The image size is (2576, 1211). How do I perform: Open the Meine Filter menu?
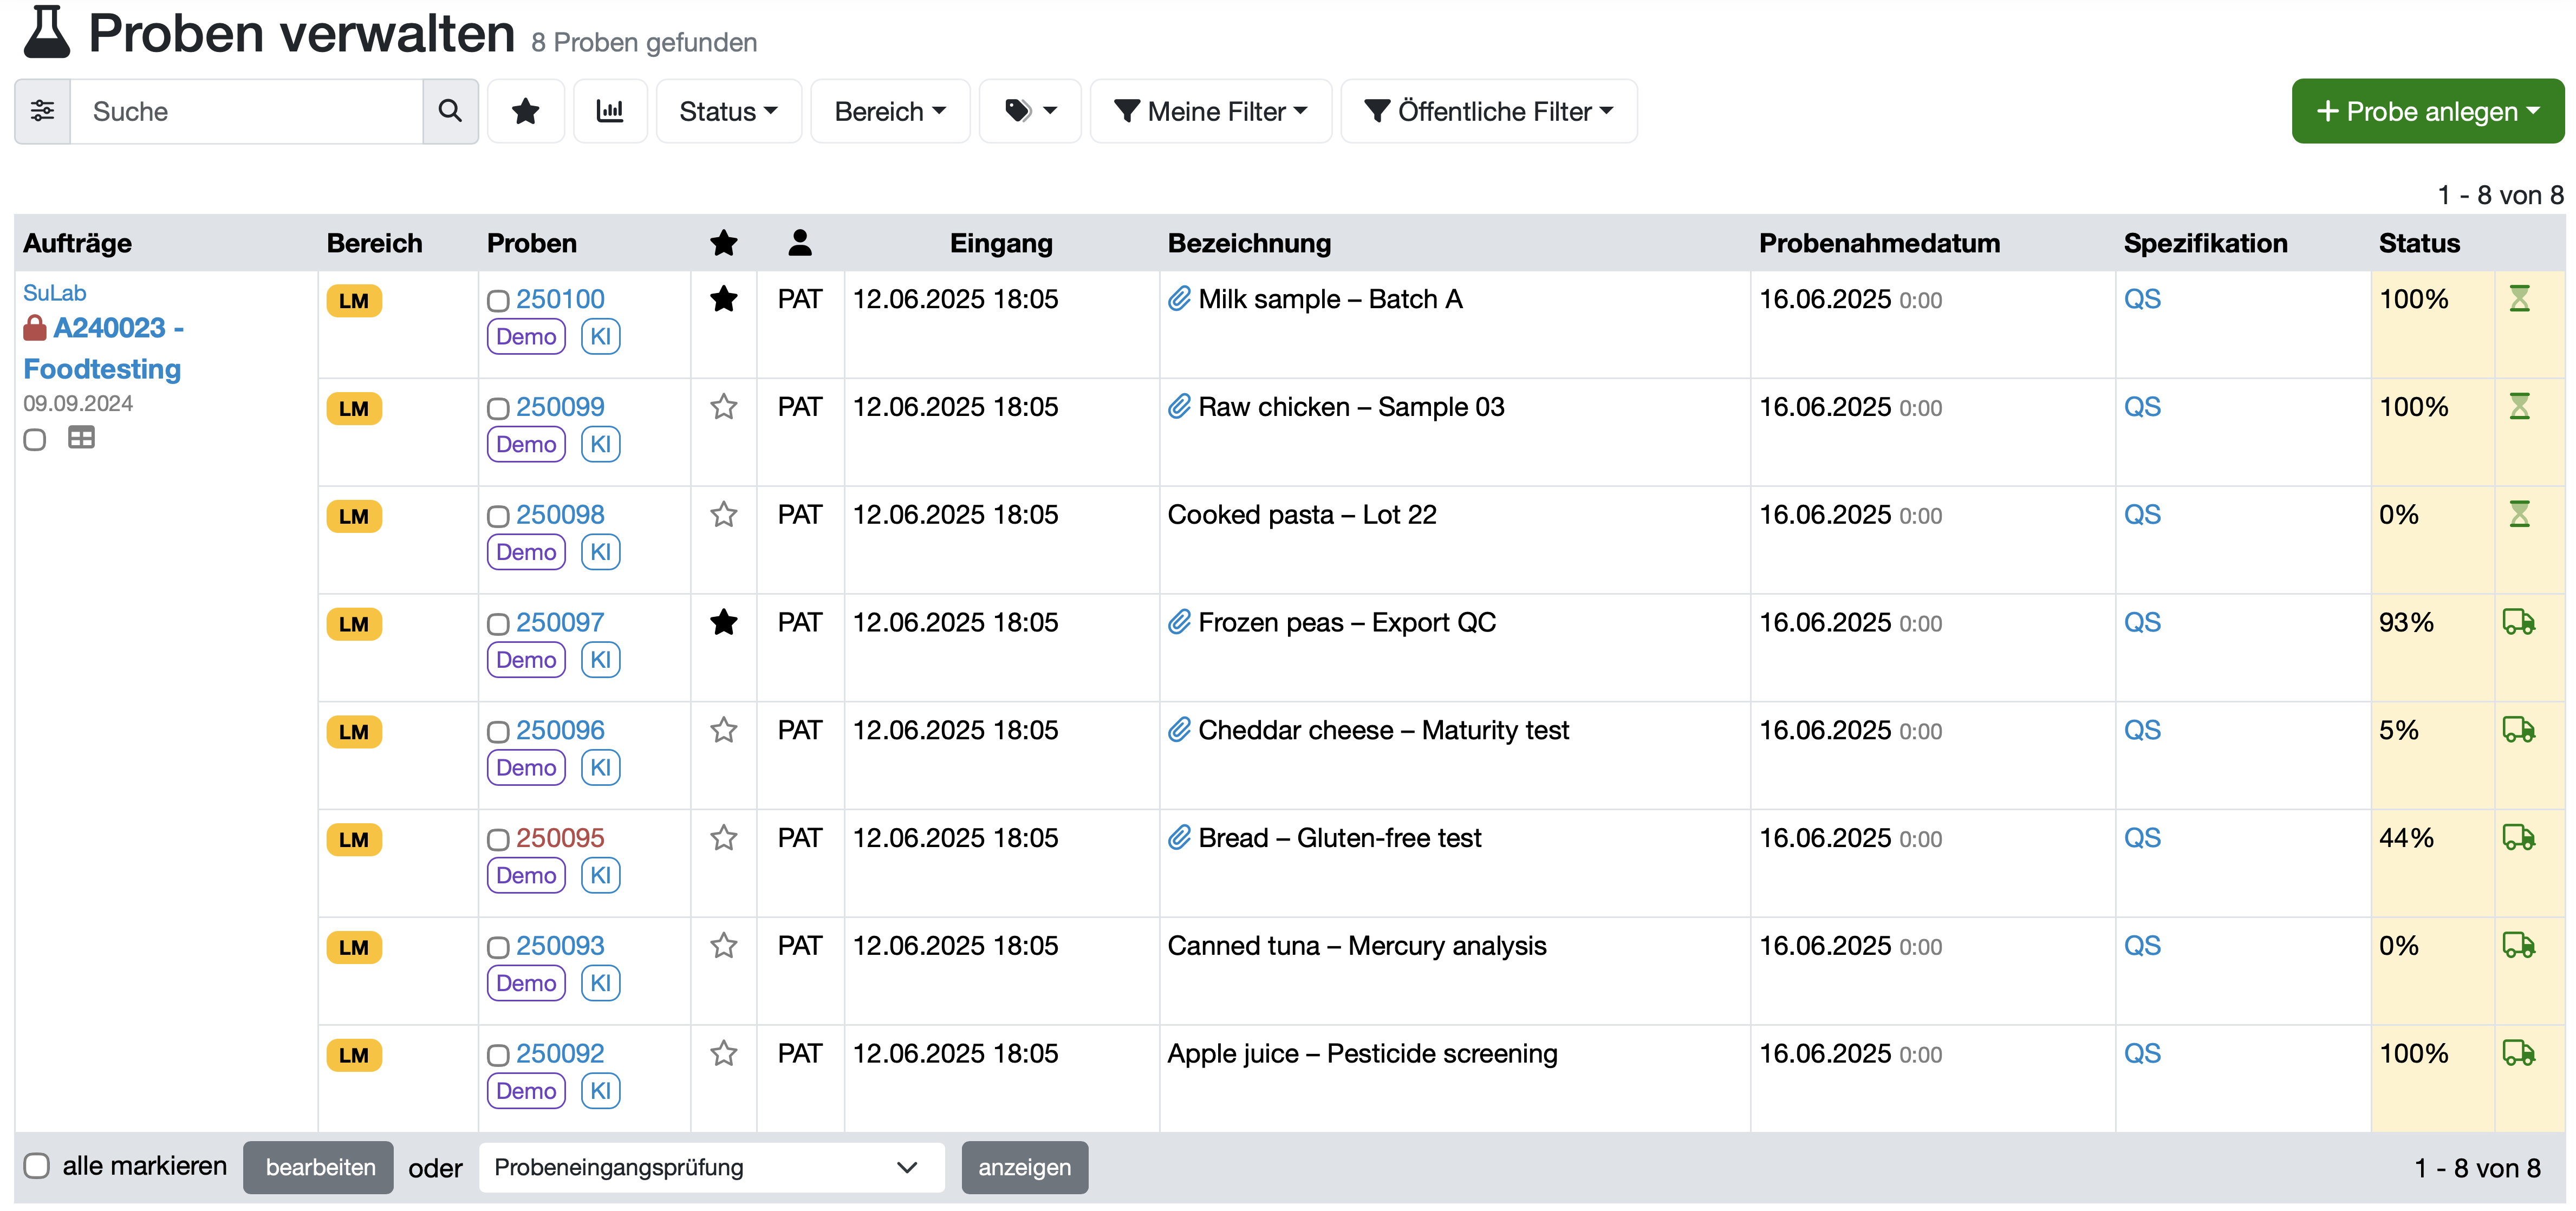click(x=1210, y=111)
